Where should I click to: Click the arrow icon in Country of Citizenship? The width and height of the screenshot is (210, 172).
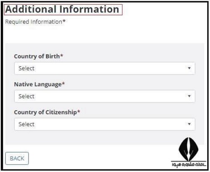(x=189, y=124)
